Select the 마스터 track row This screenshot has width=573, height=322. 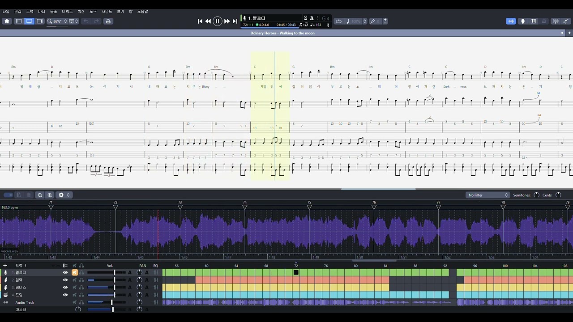(21, 309)
